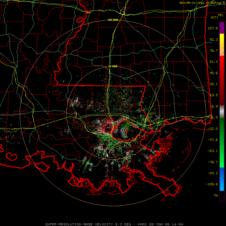Select the 14.5 velocity scale value
Screen dimensions: 226x226
point(214,95)
